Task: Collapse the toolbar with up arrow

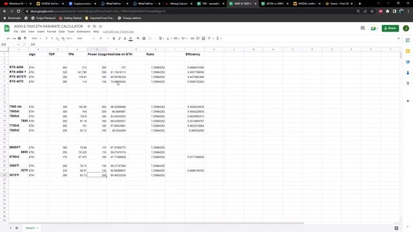Action: point(399,39)
